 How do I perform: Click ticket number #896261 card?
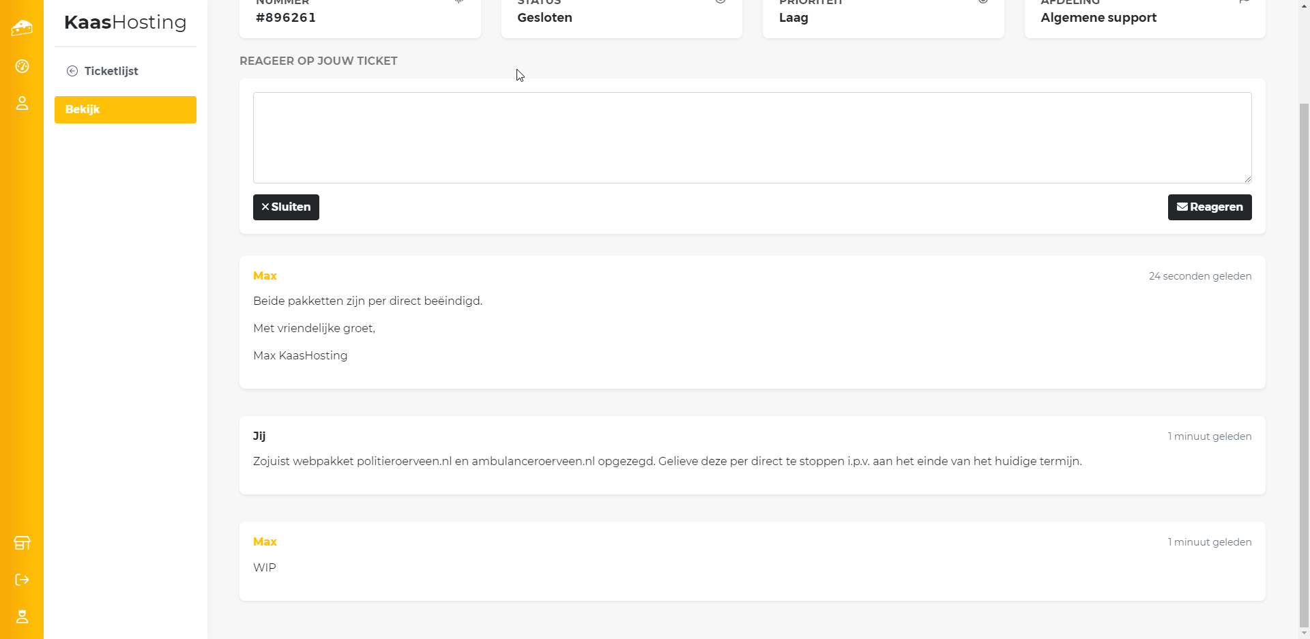coord(360,18)
